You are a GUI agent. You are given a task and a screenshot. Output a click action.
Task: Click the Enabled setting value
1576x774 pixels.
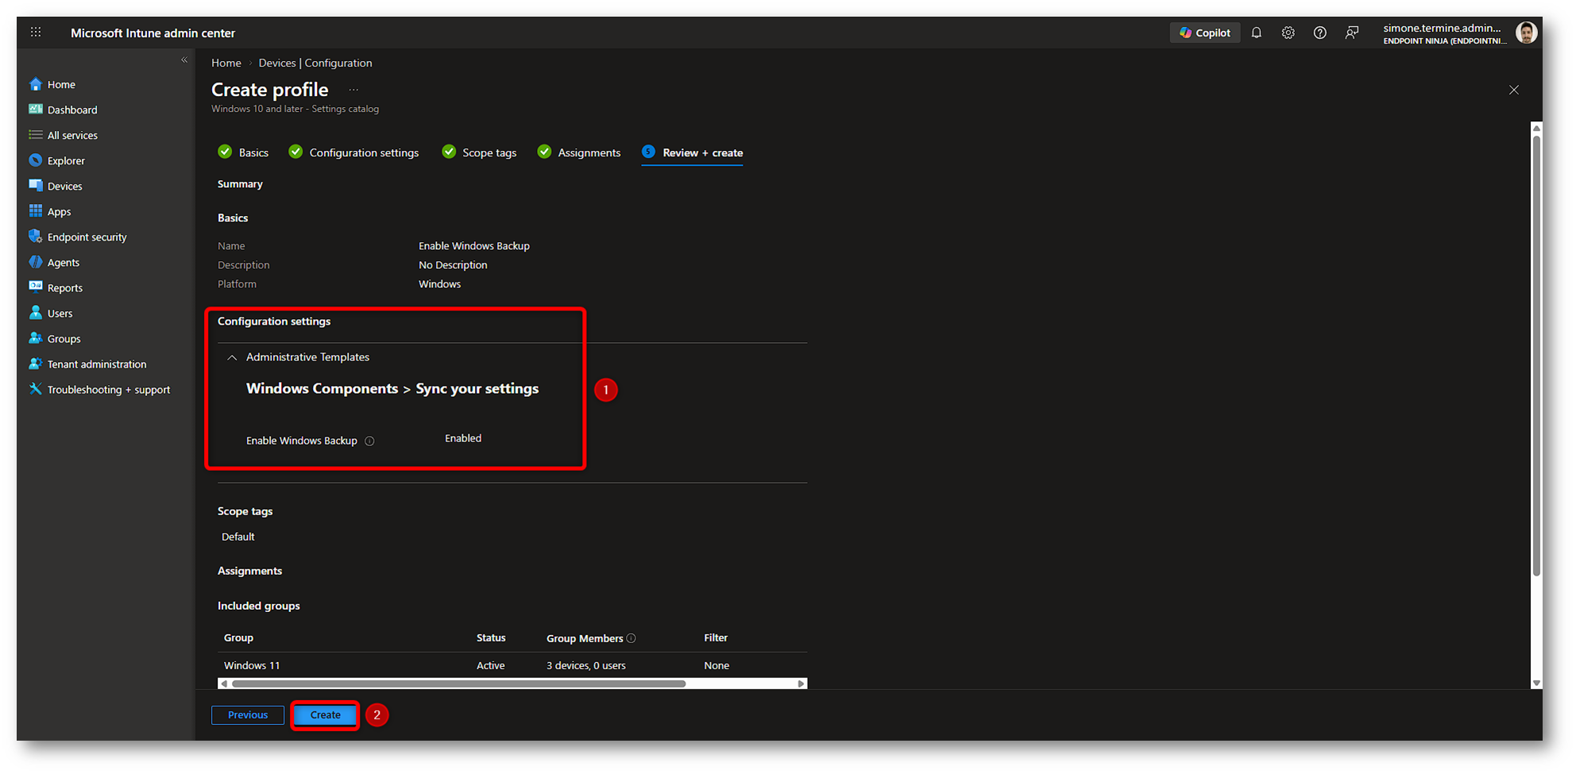coord(463,438)
